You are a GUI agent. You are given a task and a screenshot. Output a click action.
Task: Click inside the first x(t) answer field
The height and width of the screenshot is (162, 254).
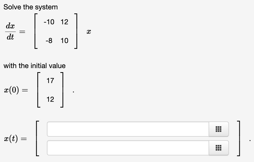click(127, 129)
